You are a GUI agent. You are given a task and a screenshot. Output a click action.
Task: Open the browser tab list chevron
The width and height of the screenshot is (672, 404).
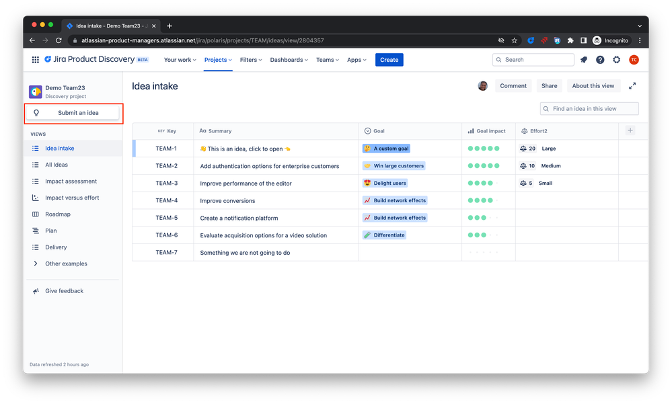click(x=640, y=26)
